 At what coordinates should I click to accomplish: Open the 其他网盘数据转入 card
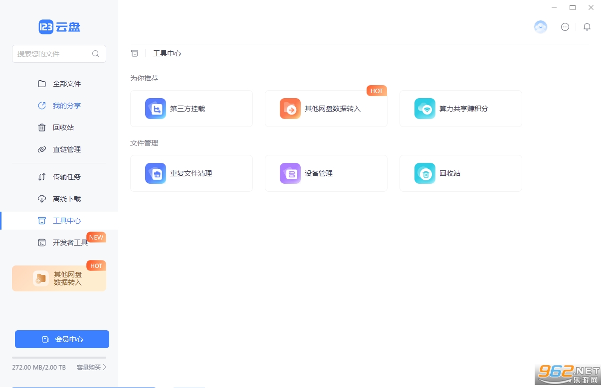[326, 109]
